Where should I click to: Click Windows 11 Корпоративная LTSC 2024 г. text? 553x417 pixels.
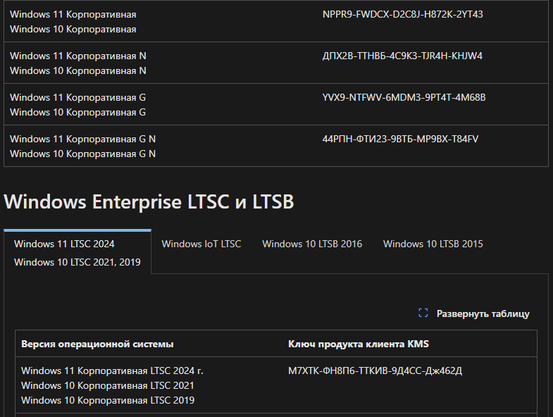[112, 371]
